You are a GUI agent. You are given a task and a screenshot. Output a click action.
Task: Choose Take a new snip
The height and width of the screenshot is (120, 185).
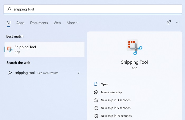(x=111, y=92)
